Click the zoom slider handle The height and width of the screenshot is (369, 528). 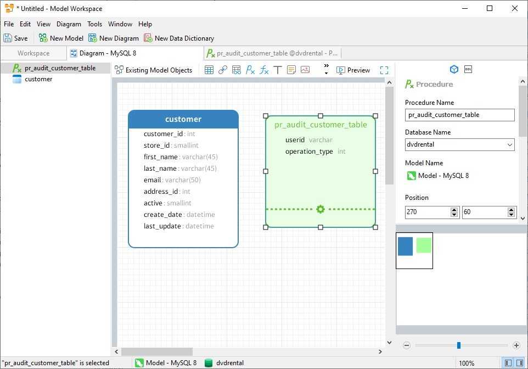click(x=459, y=345)
